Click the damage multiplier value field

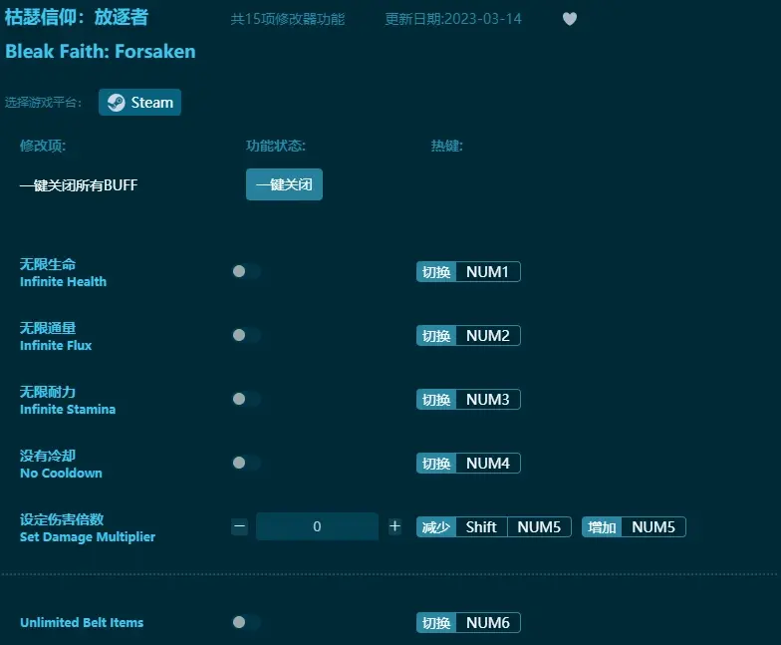pos(317,526)
